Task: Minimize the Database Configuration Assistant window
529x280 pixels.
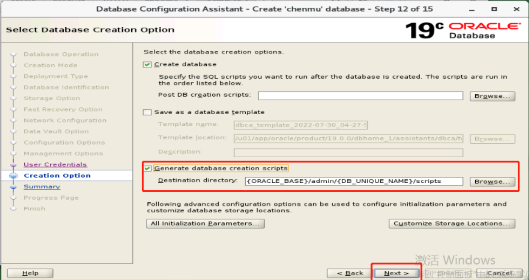Action: point(472,9)
